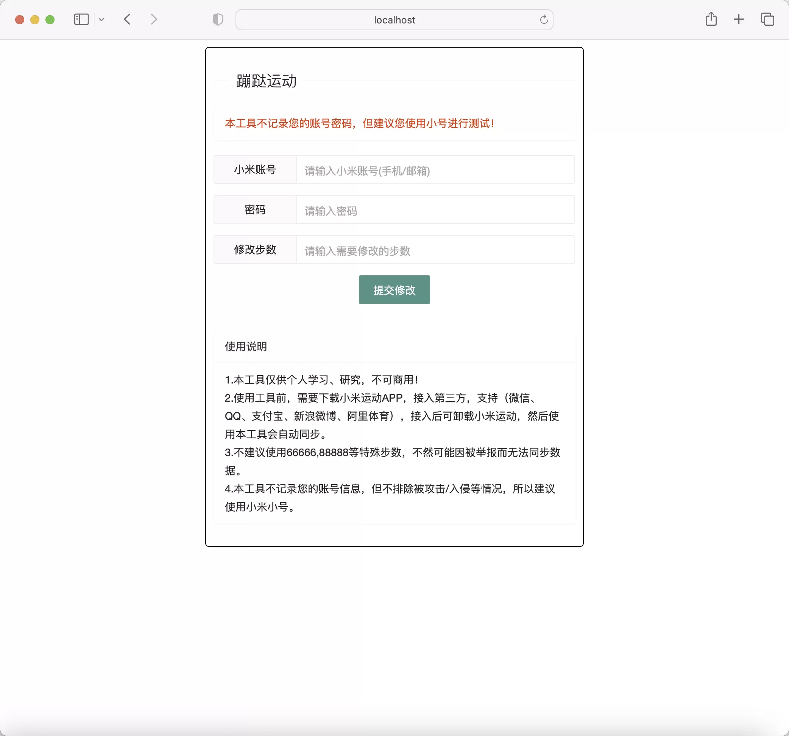Click the 提交修改 submit button
The image size is (789, 736).
tap(394, 290)
